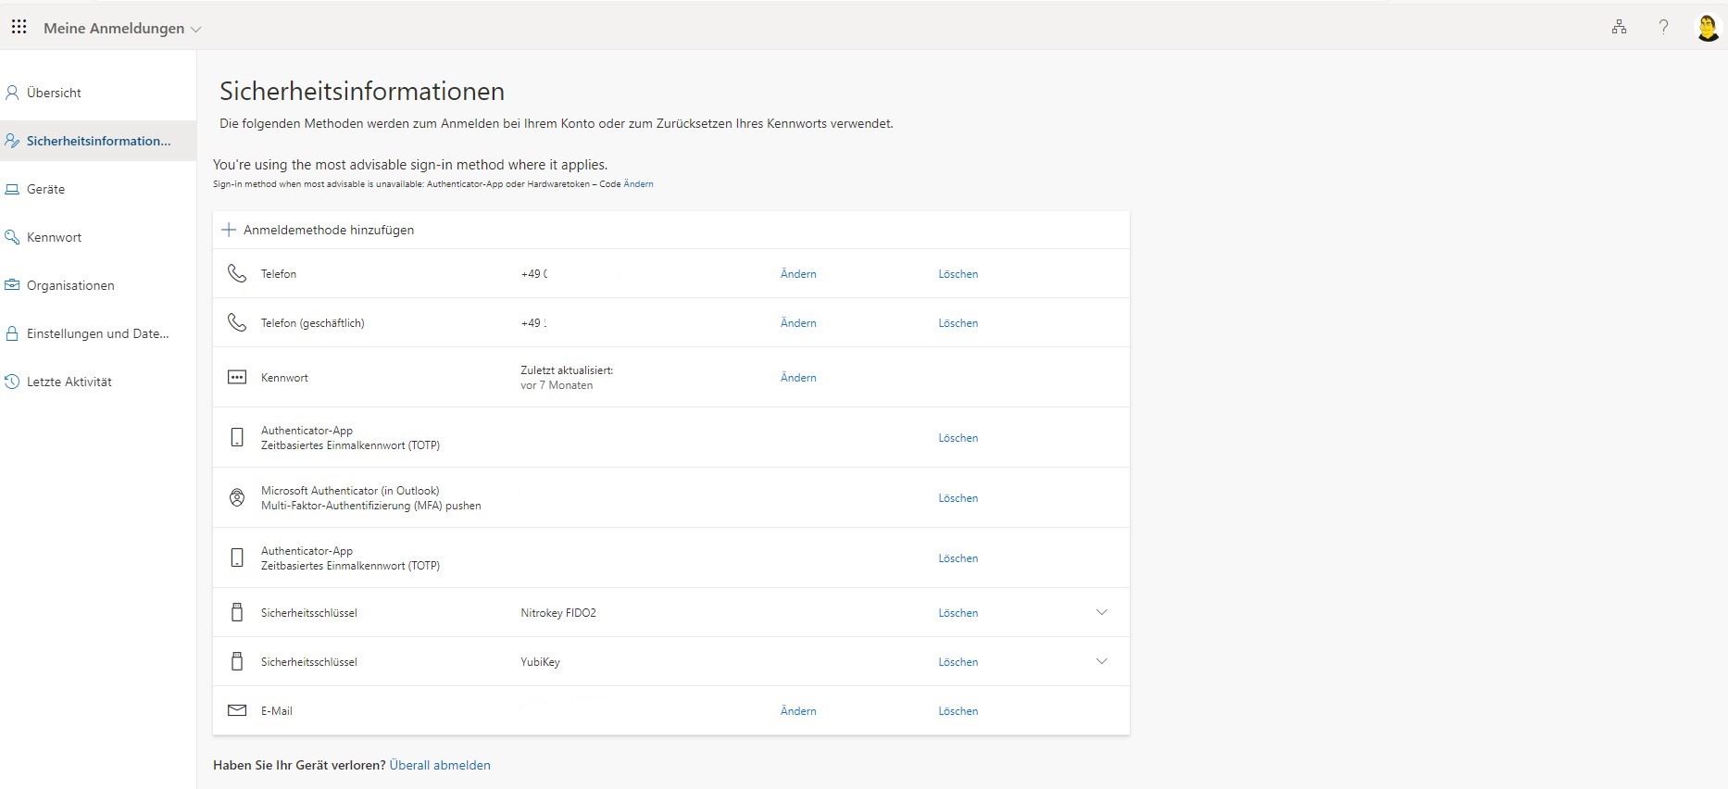Open Geräte in the sidebar

pos(45,189)
